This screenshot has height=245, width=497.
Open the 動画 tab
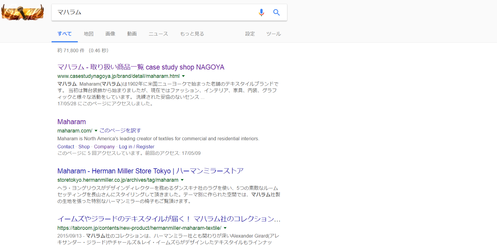[132, 34]
